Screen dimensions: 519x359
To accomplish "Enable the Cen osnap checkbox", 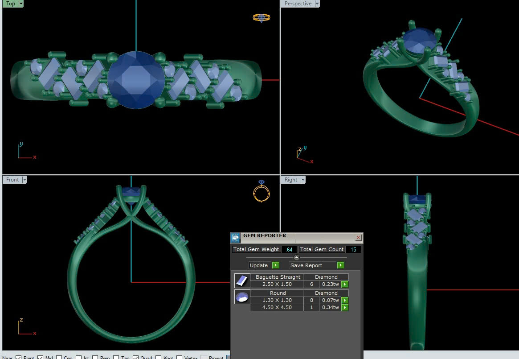I will 59,357.
